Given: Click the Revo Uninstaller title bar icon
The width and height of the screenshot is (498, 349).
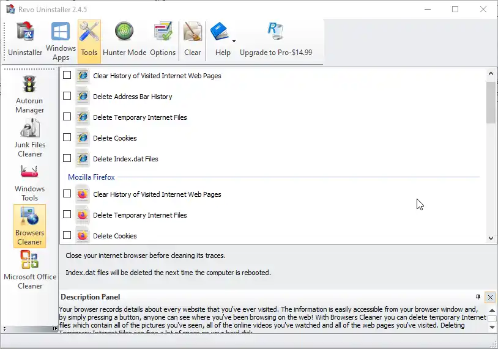Looking at the screenshot, I should (x=10, y=9).
